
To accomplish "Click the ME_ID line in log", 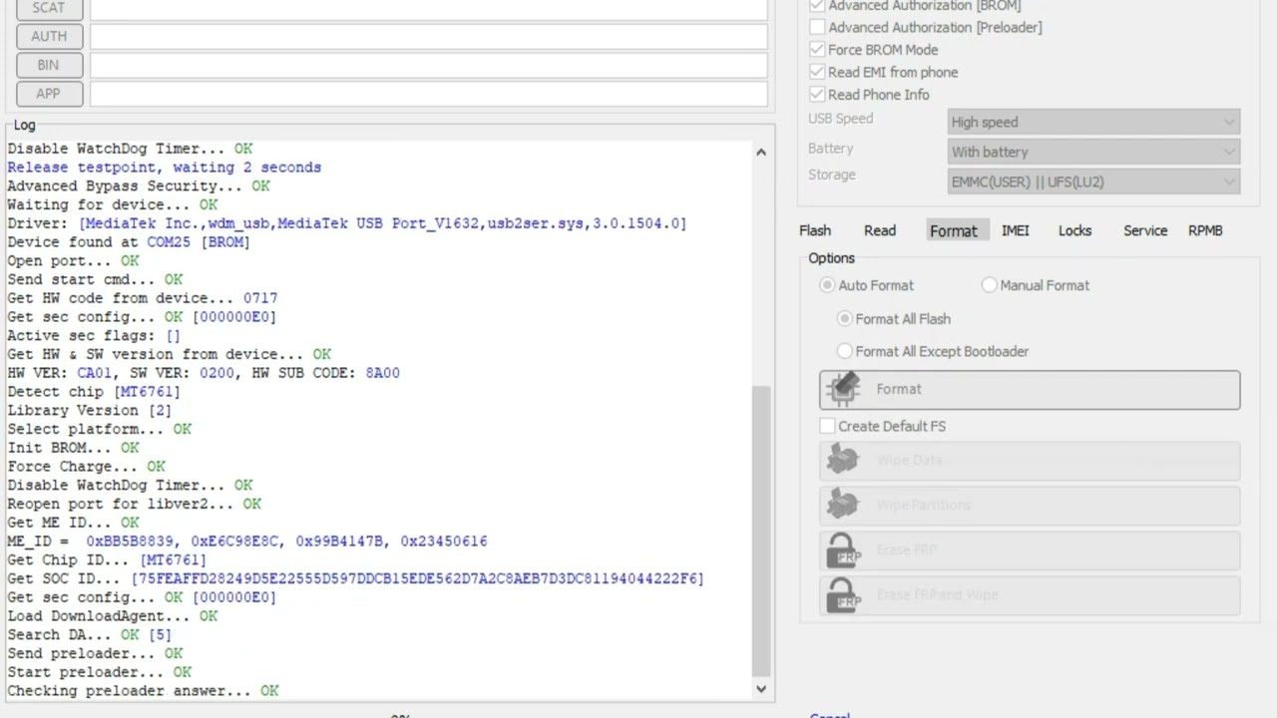I will 247,541.
